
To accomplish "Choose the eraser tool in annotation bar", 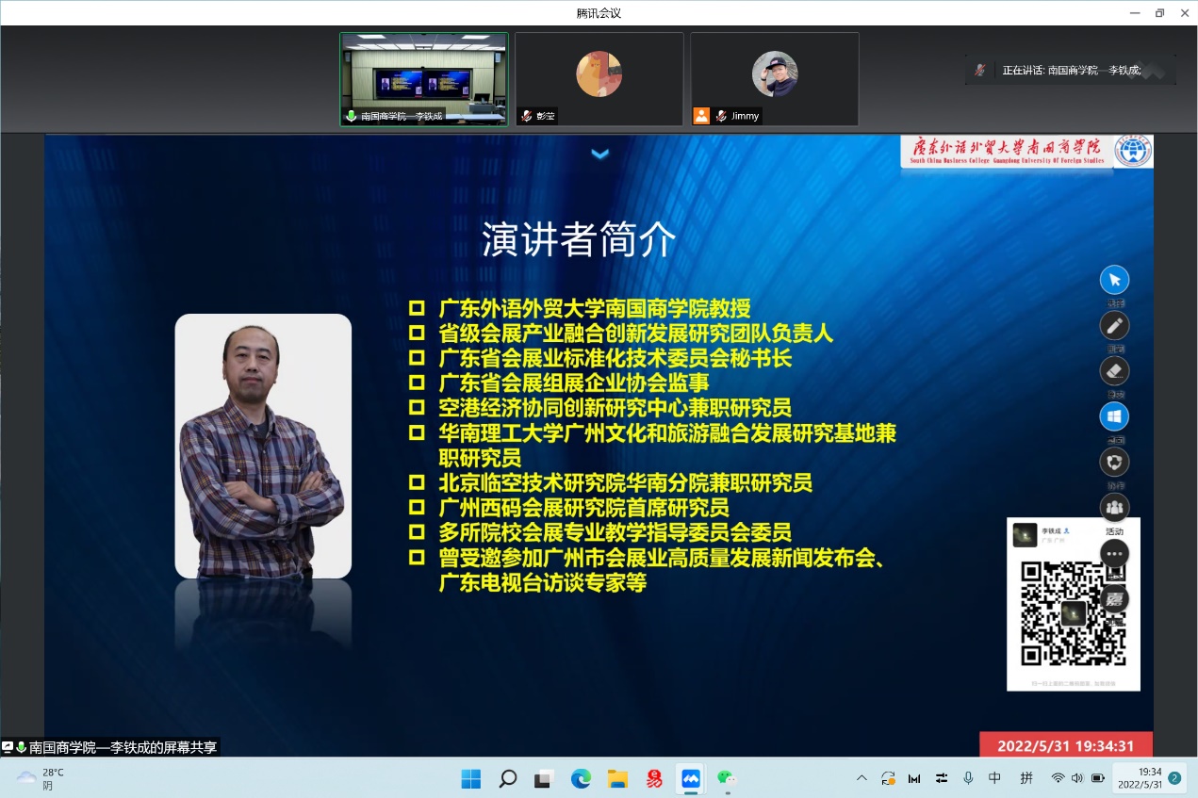I will point(1114,370).
